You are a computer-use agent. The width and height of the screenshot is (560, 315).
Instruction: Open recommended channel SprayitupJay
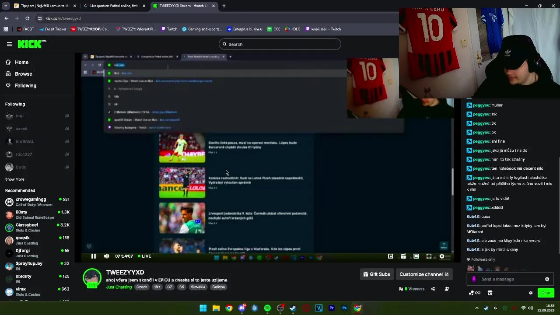point(37,266)
